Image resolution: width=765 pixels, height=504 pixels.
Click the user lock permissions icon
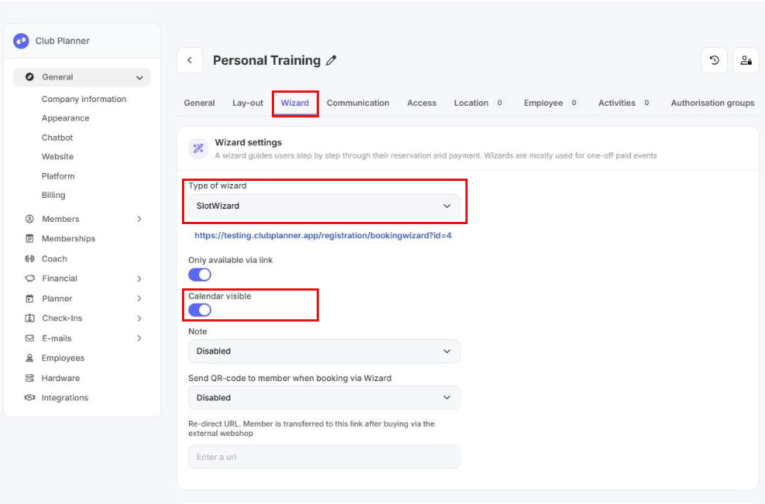[746, 60]
